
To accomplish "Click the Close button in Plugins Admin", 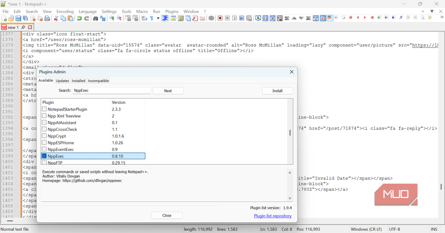I will [x=167, y=215].
